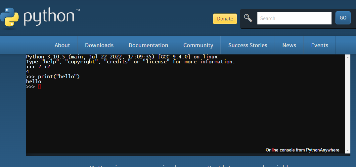Open the Community menu
This screenshot has height=167, width=356.
(198, 45)
